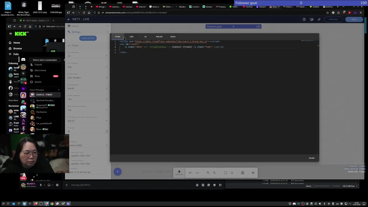Click the SAVE button in StreamElements

pyautogui.click(x=354, y=19)
